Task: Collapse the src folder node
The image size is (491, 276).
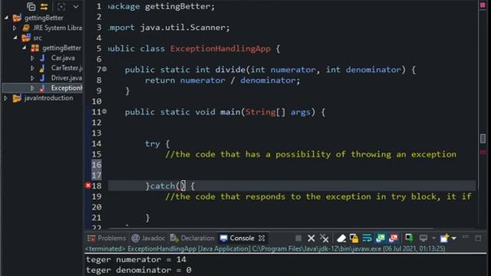Action: coord(15,38)
